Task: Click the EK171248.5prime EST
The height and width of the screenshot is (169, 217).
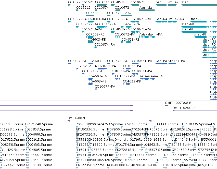Action: coord(26,127)
